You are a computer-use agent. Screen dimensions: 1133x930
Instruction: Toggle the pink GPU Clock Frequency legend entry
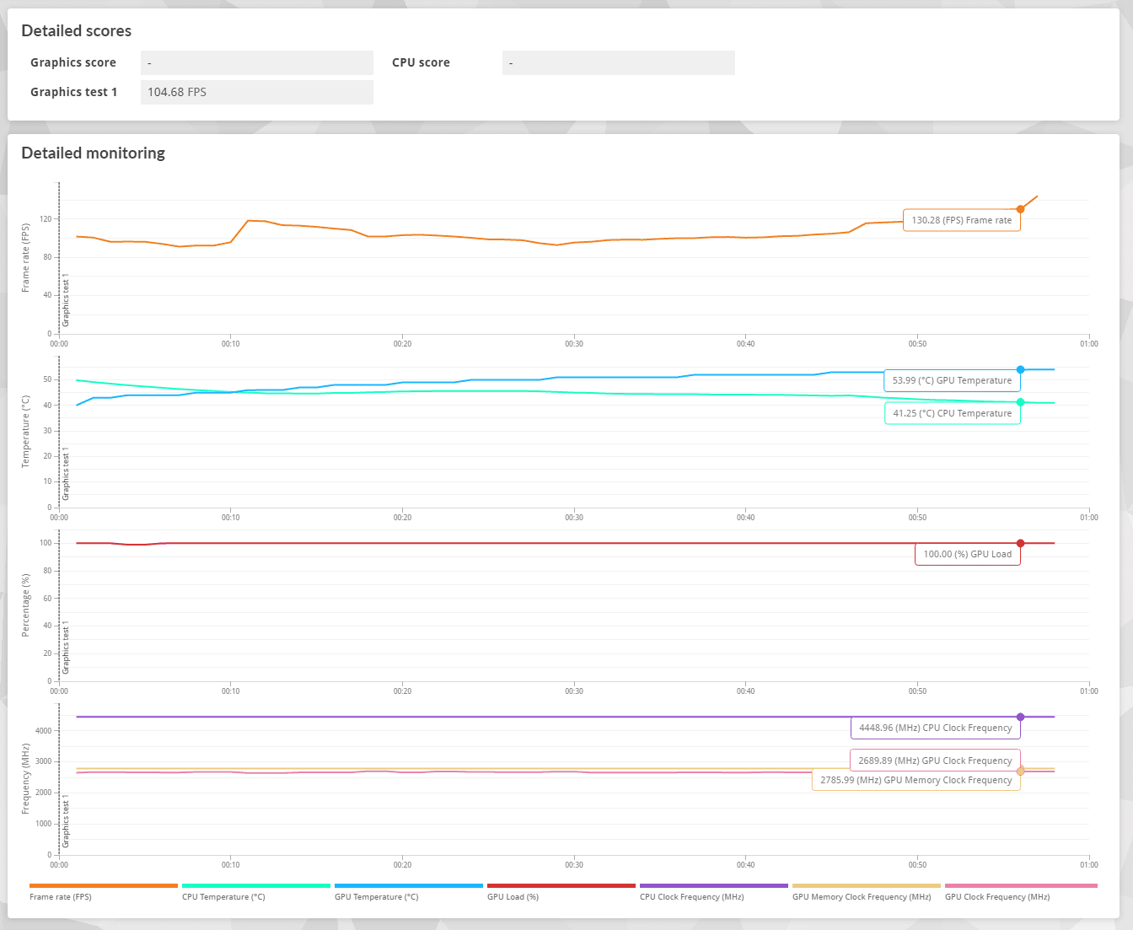[1021, 891]
